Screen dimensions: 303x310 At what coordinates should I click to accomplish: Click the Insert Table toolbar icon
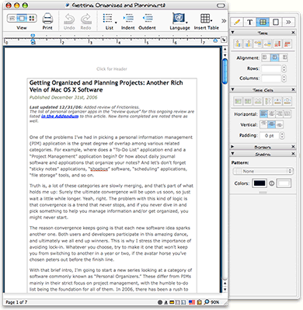coord(206,19)
